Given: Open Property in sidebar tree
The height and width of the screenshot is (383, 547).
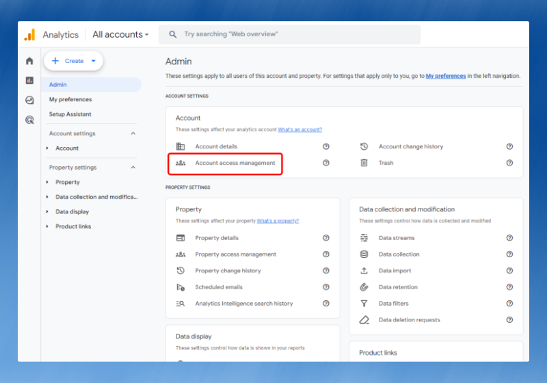Looking at the screenshot, I should pos(68,182).
